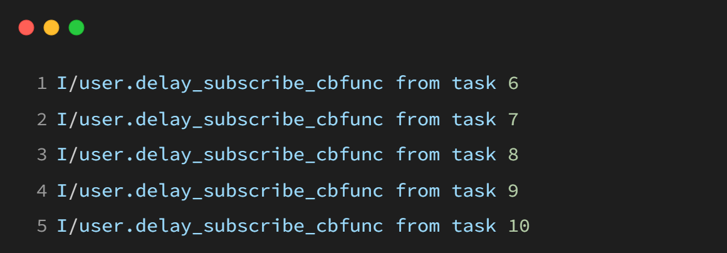The width and height of the screenshot is (727, 253).
Task: Click the task number 8 on line 3
Action: [513, 155]
